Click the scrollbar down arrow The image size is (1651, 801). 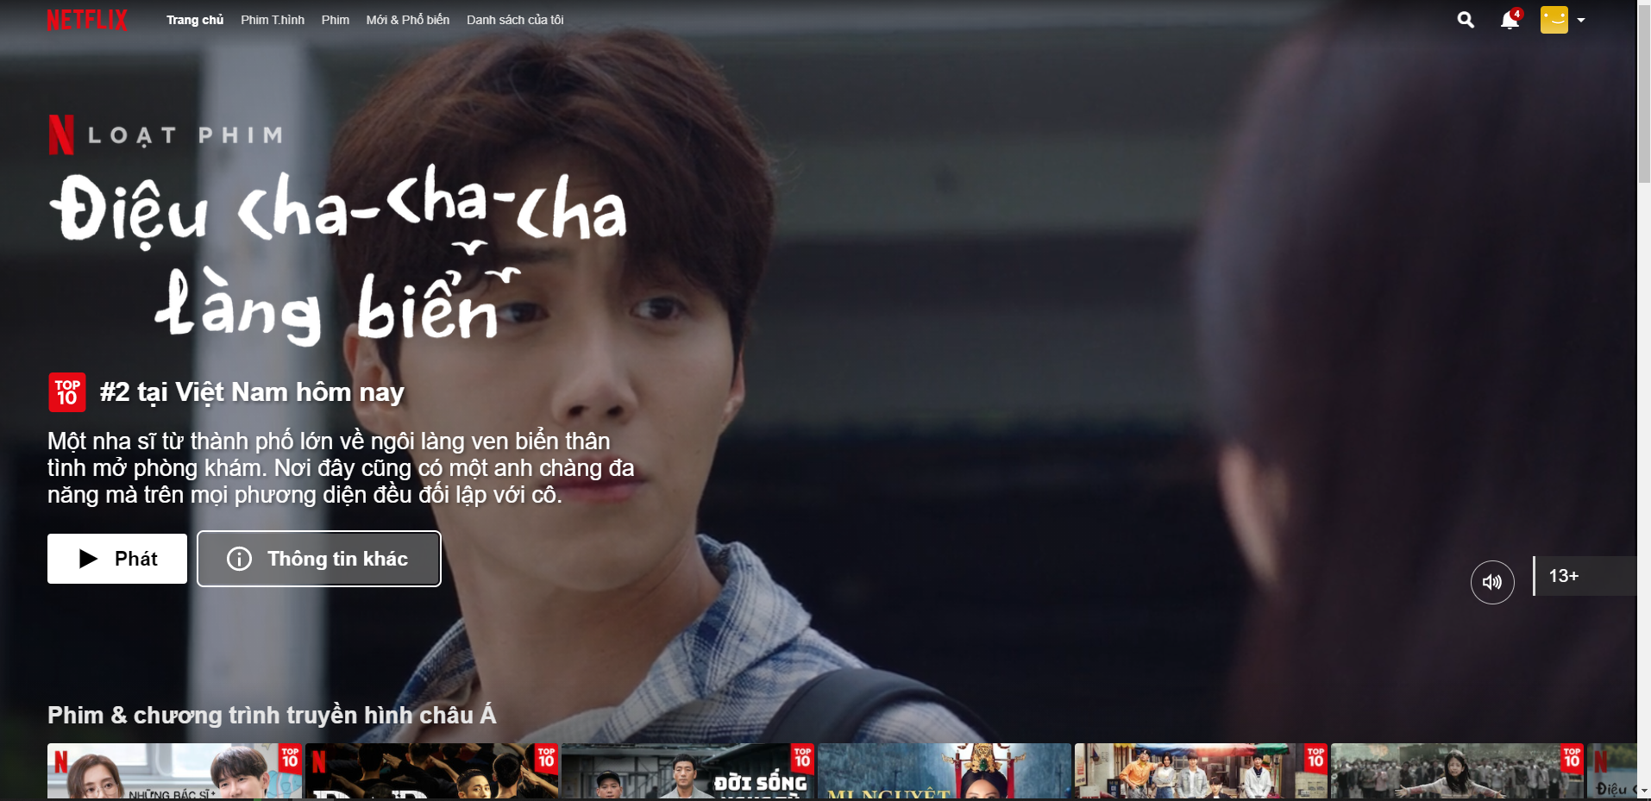pos(1644,792)
